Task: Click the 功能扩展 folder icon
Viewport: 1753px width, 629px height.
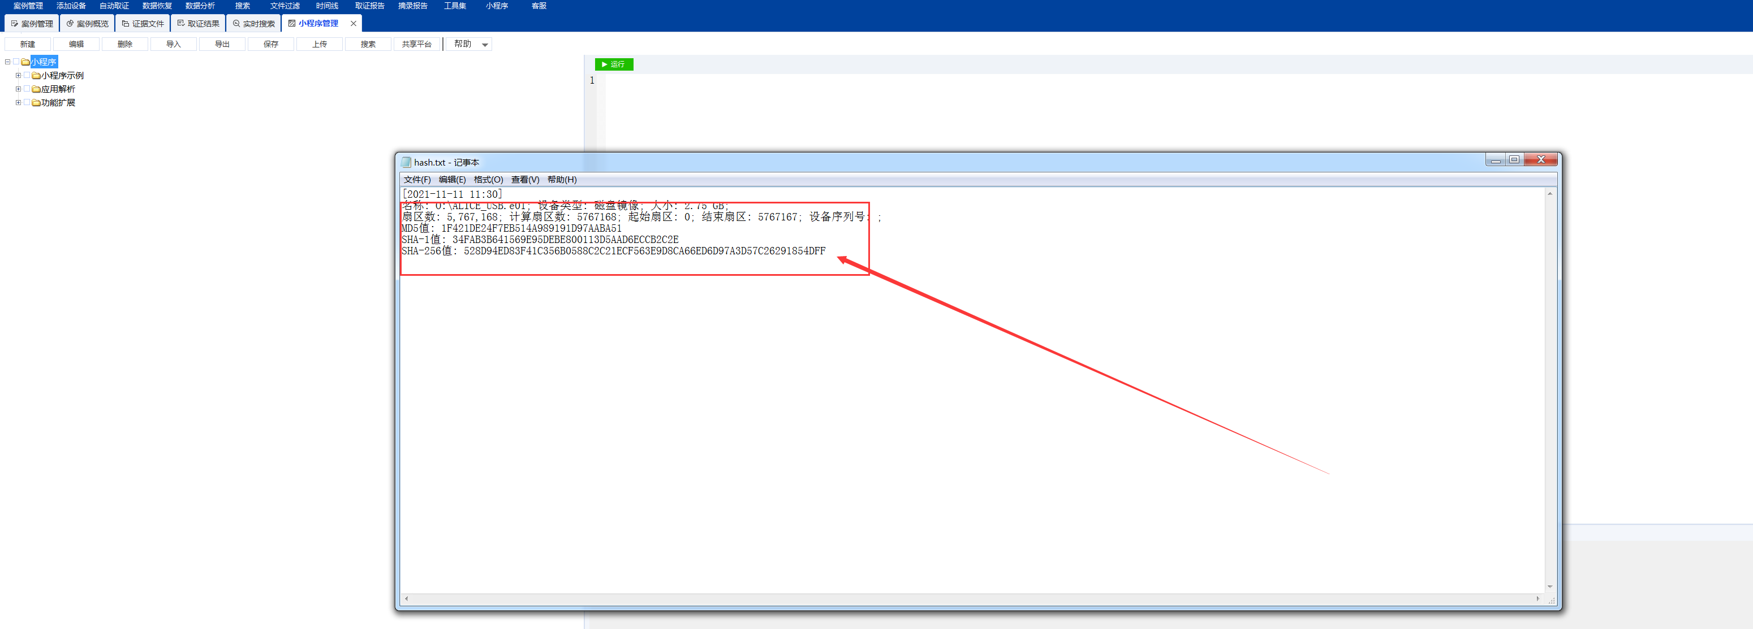Action: tap(36, 103)
